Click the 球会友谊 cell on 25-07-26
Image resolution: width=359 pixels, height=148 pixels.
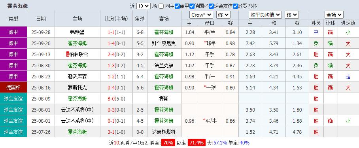pyautogui.click(x=13, y=132)
